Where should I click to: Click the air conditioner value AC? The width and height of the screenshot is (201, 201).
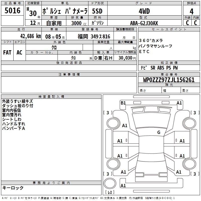coord(19,53)
